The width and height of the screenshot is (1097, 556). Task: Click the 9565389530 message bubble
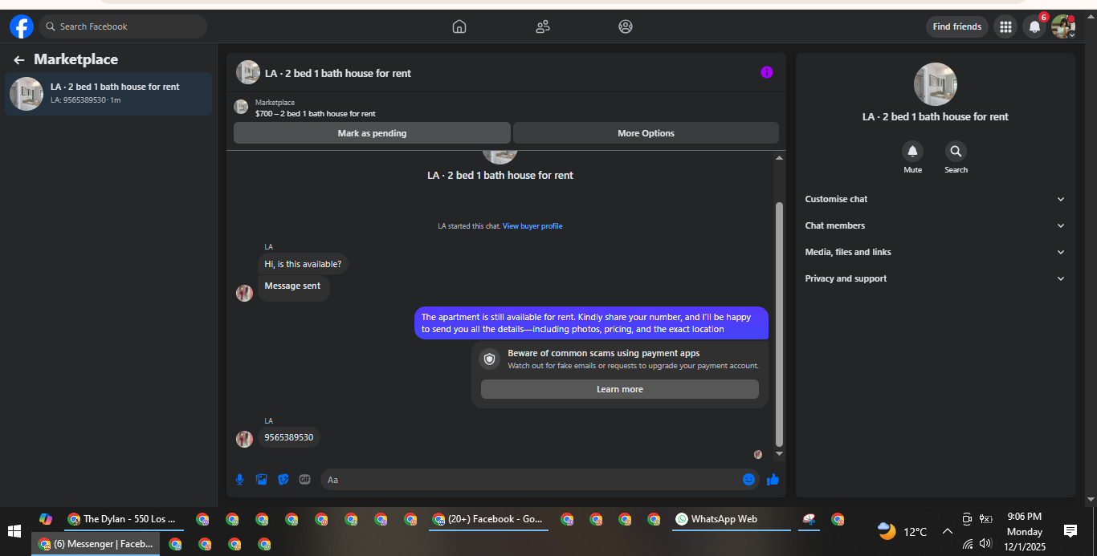coord(289,437)
